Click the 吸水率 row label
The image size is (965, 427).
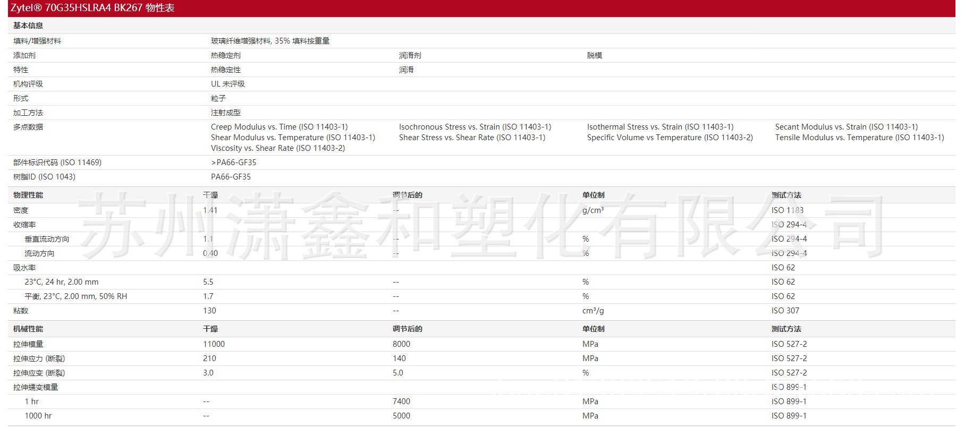pos(24,268)
